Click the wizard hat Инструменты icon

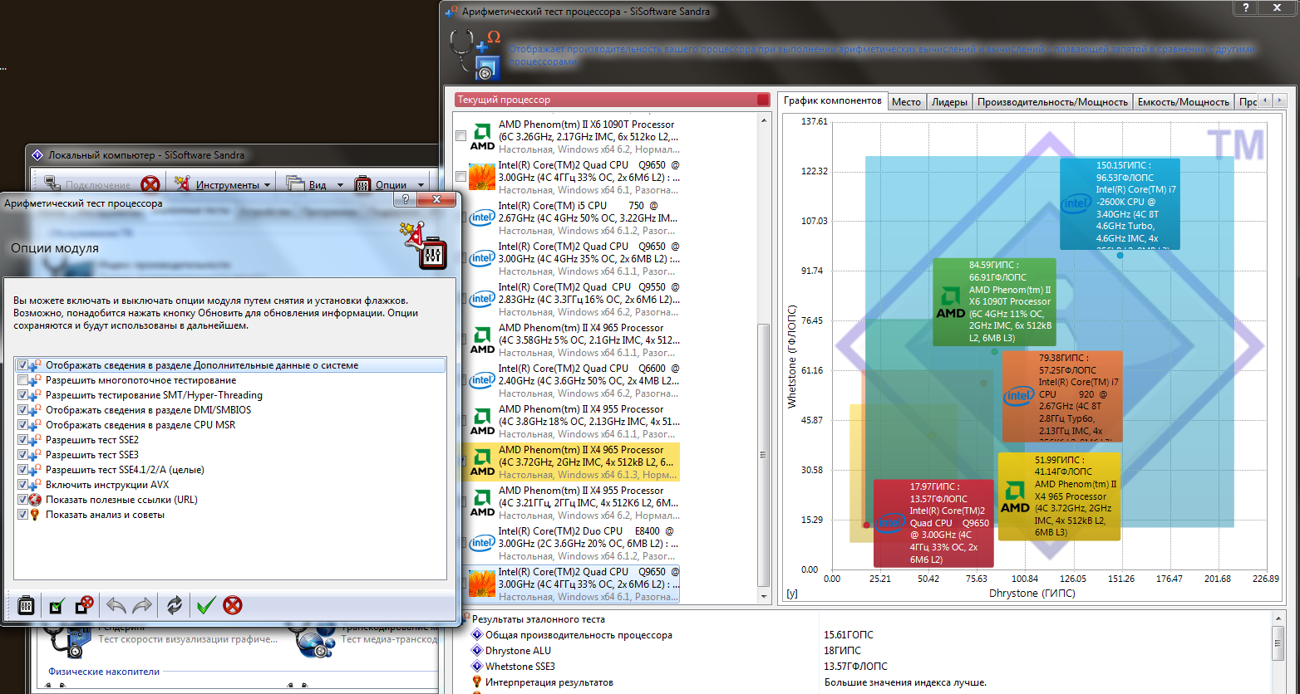pyautogui.click(x=182, y=184)
